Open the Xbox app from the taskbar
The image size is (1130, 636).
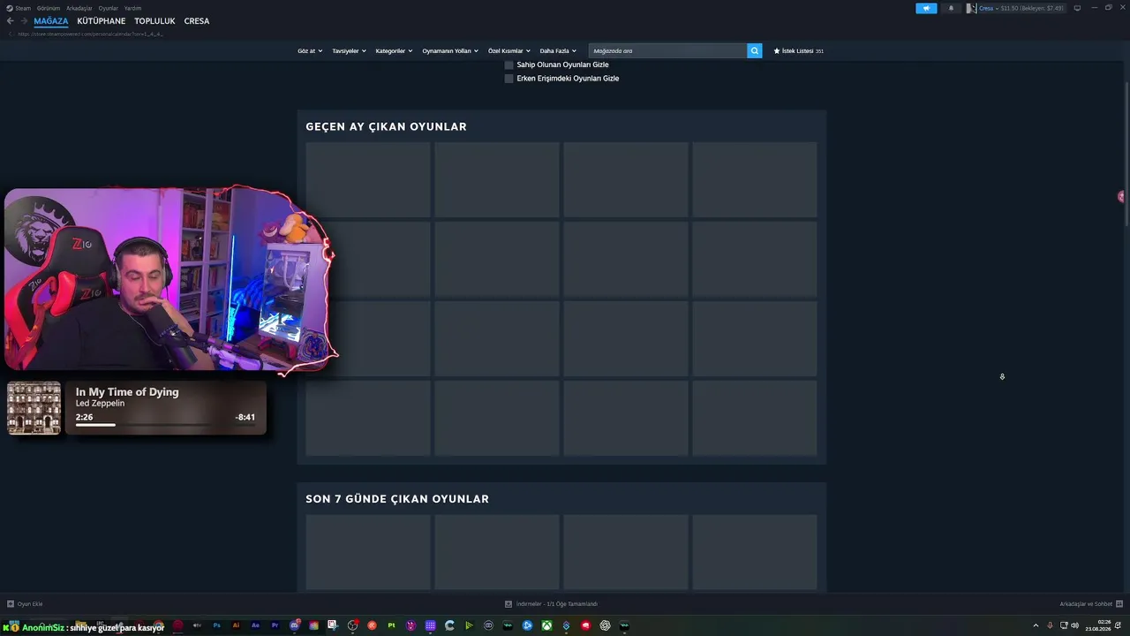tap(546, 625)
